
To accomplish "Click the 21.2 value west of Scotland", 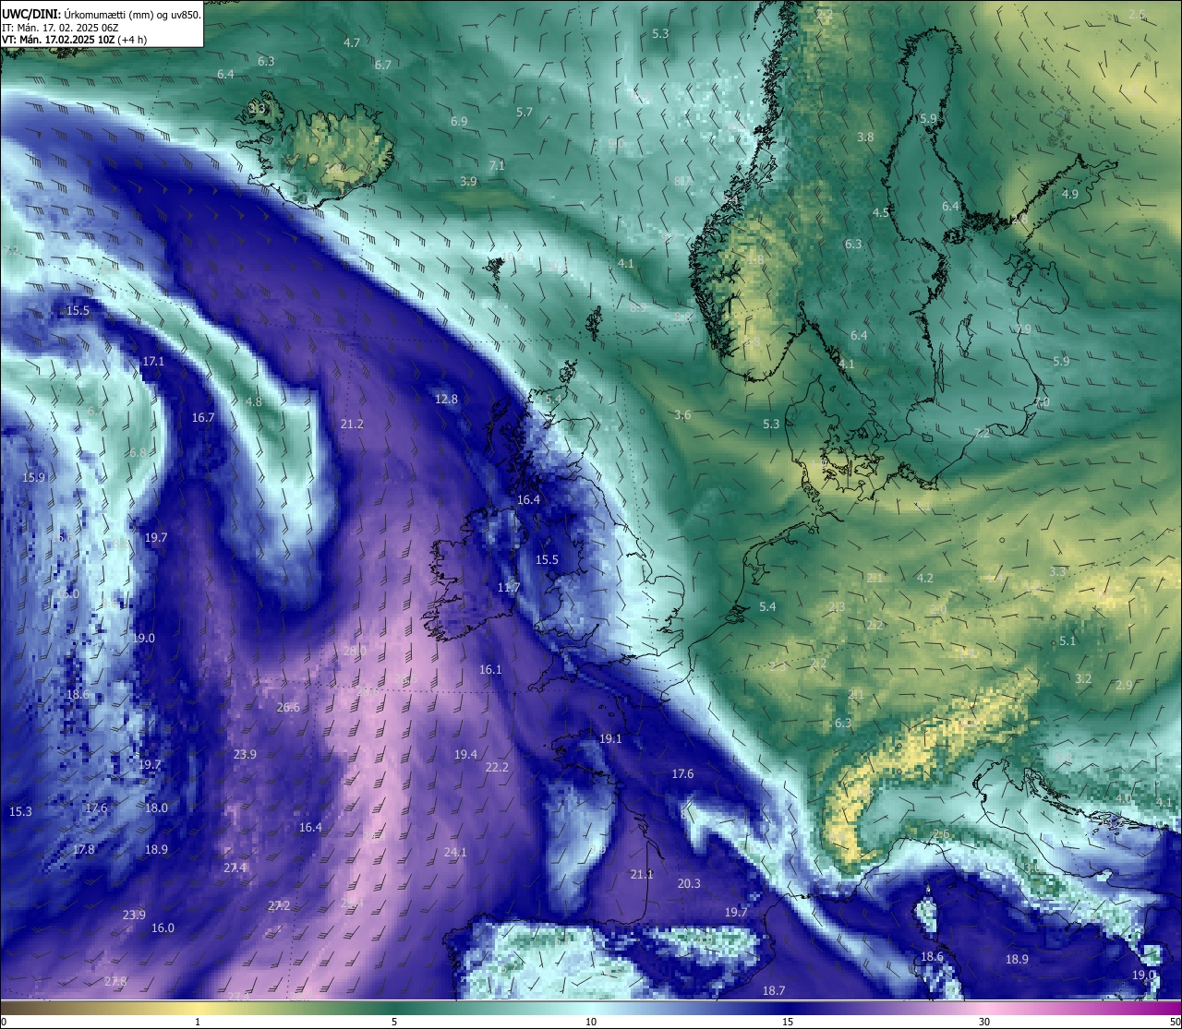I will [352, 425].
